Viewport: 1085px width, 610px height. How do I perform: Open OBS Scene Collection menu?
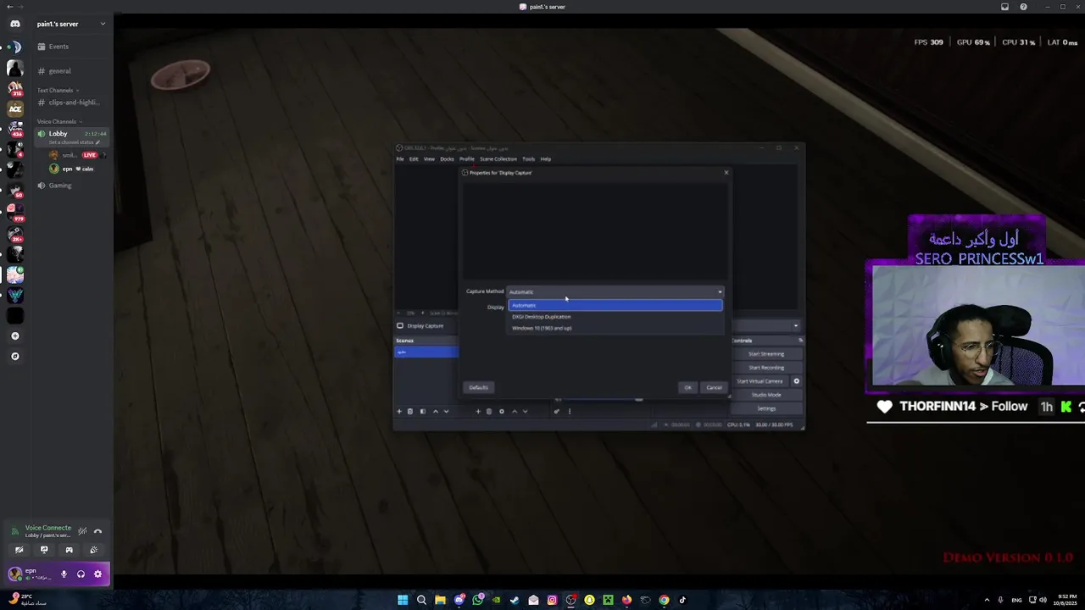[498, 159]
